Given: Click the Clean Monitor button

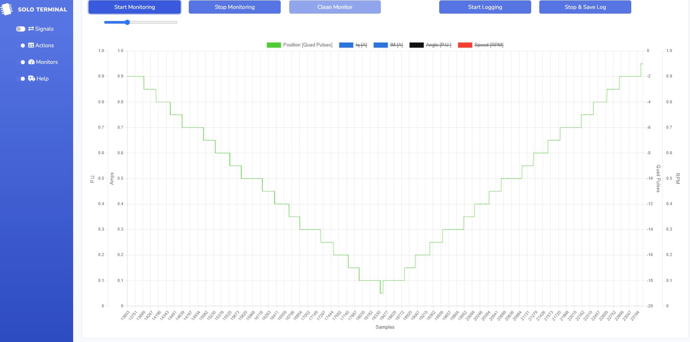Looking at the screenshot, I should pos(335,7).
